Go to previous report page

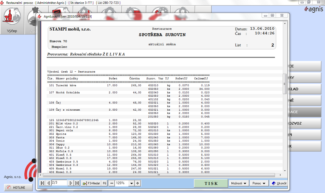click(x=48, y=183)
